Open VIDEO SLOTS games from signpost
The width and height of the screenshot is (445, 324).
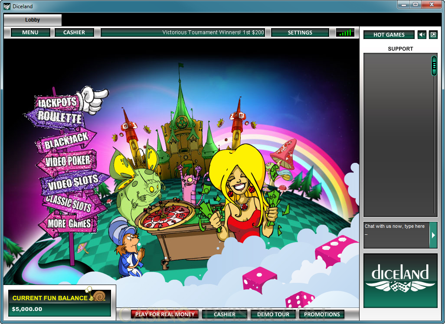point(74,182)
